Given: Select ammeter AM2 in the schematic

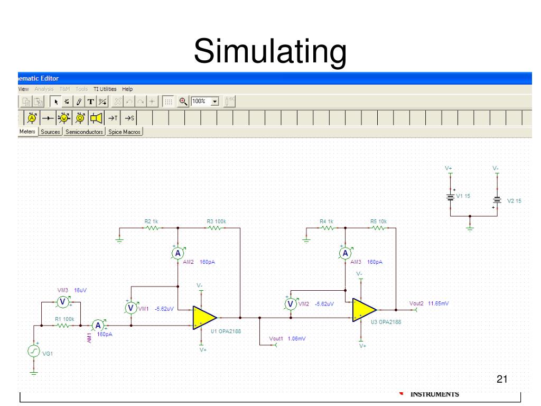Looking at the screenshot, I should click(178, 253).
